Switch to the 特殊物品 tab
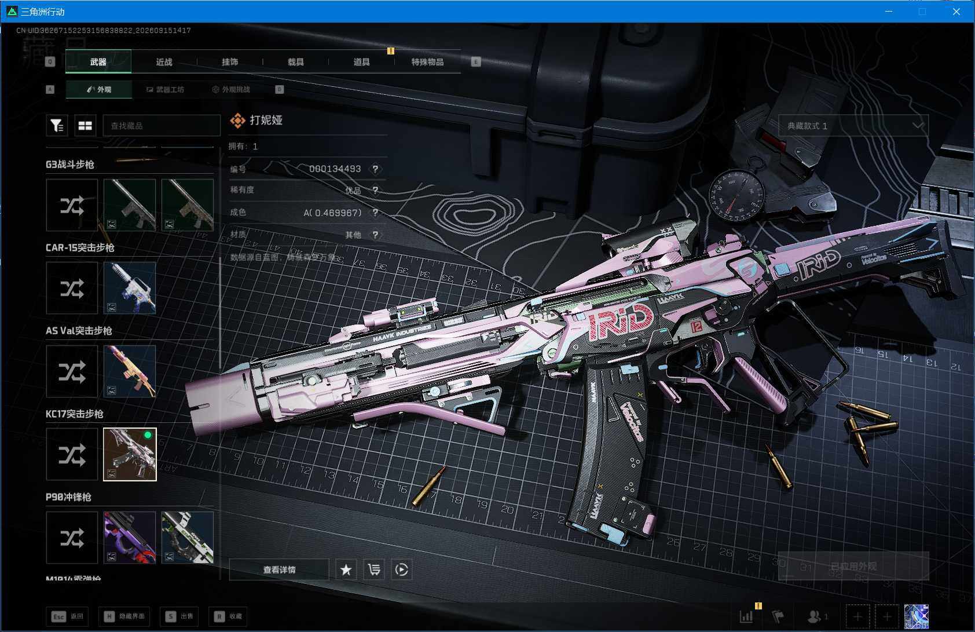 pyautogui.click(x=428, y=61)
